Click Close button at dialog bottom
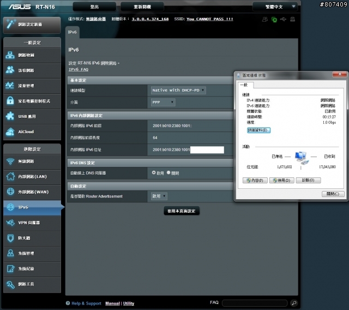 pyautogui.click(x=333, y=194)
